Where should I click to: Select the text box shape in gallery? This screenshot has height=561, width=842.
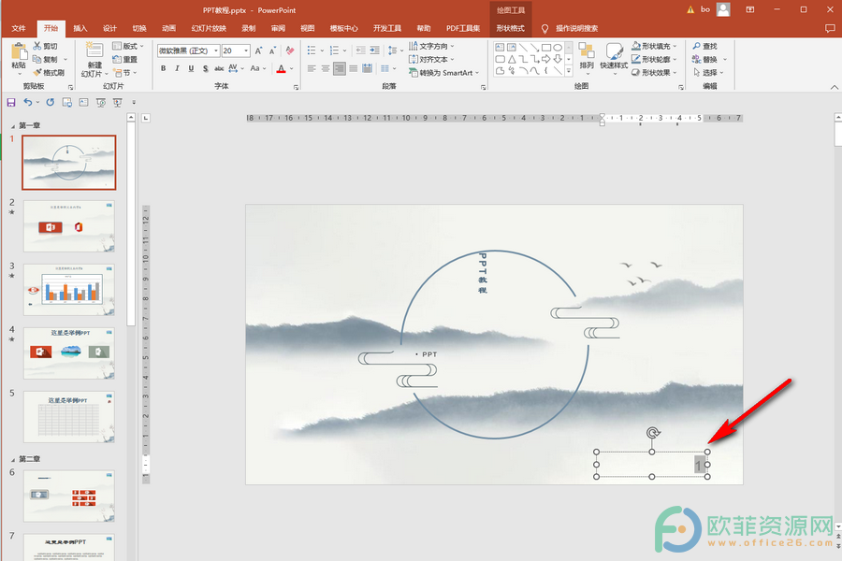pyautogui.click(x=500, y=48)
